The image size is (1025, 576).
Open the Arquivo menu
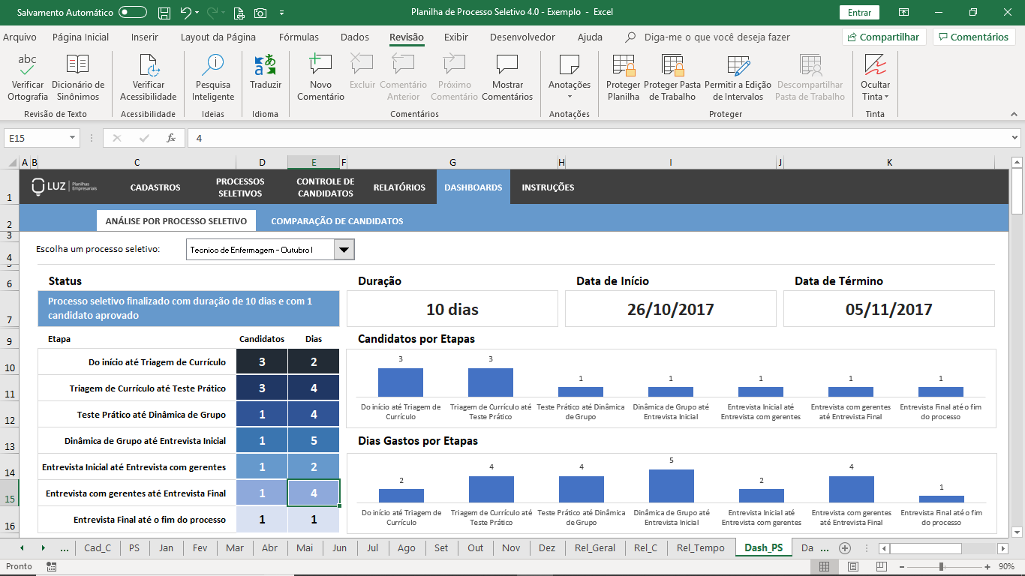20,37
